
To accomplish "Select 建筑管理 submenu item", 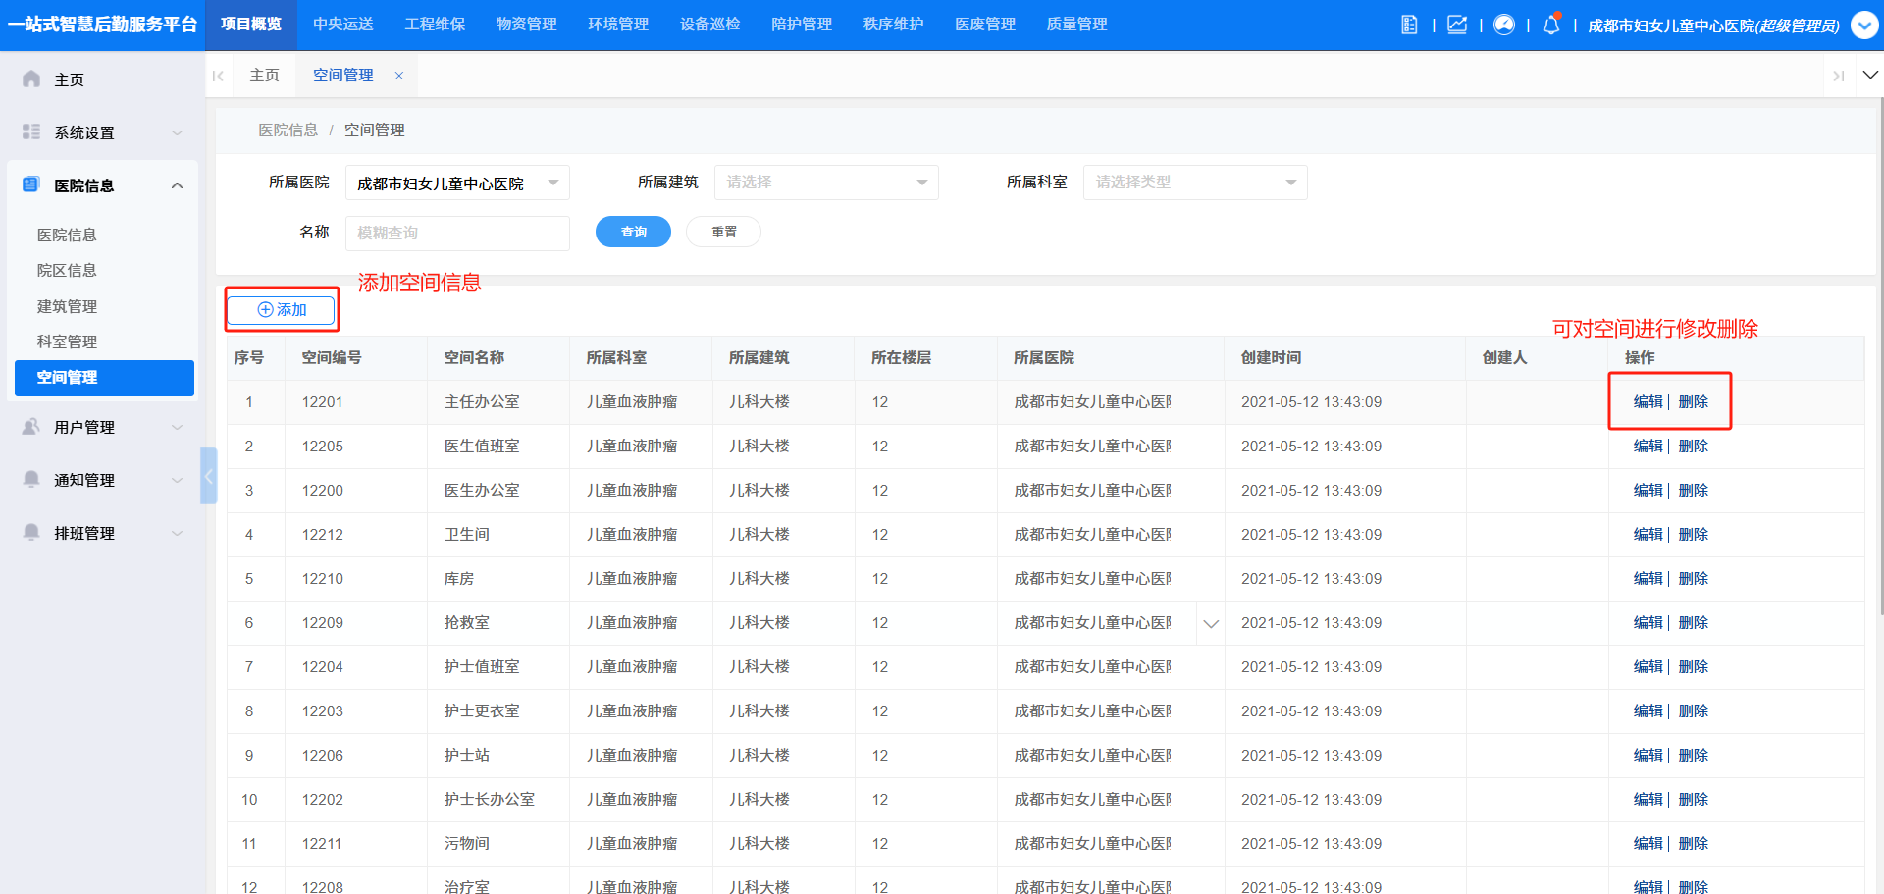I will pyautogui.click(x=67, y=306).
